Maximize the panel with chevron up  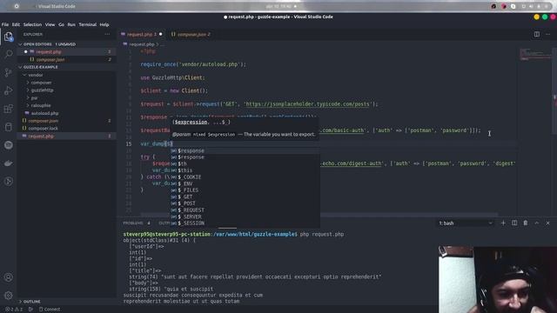[537, 223]
